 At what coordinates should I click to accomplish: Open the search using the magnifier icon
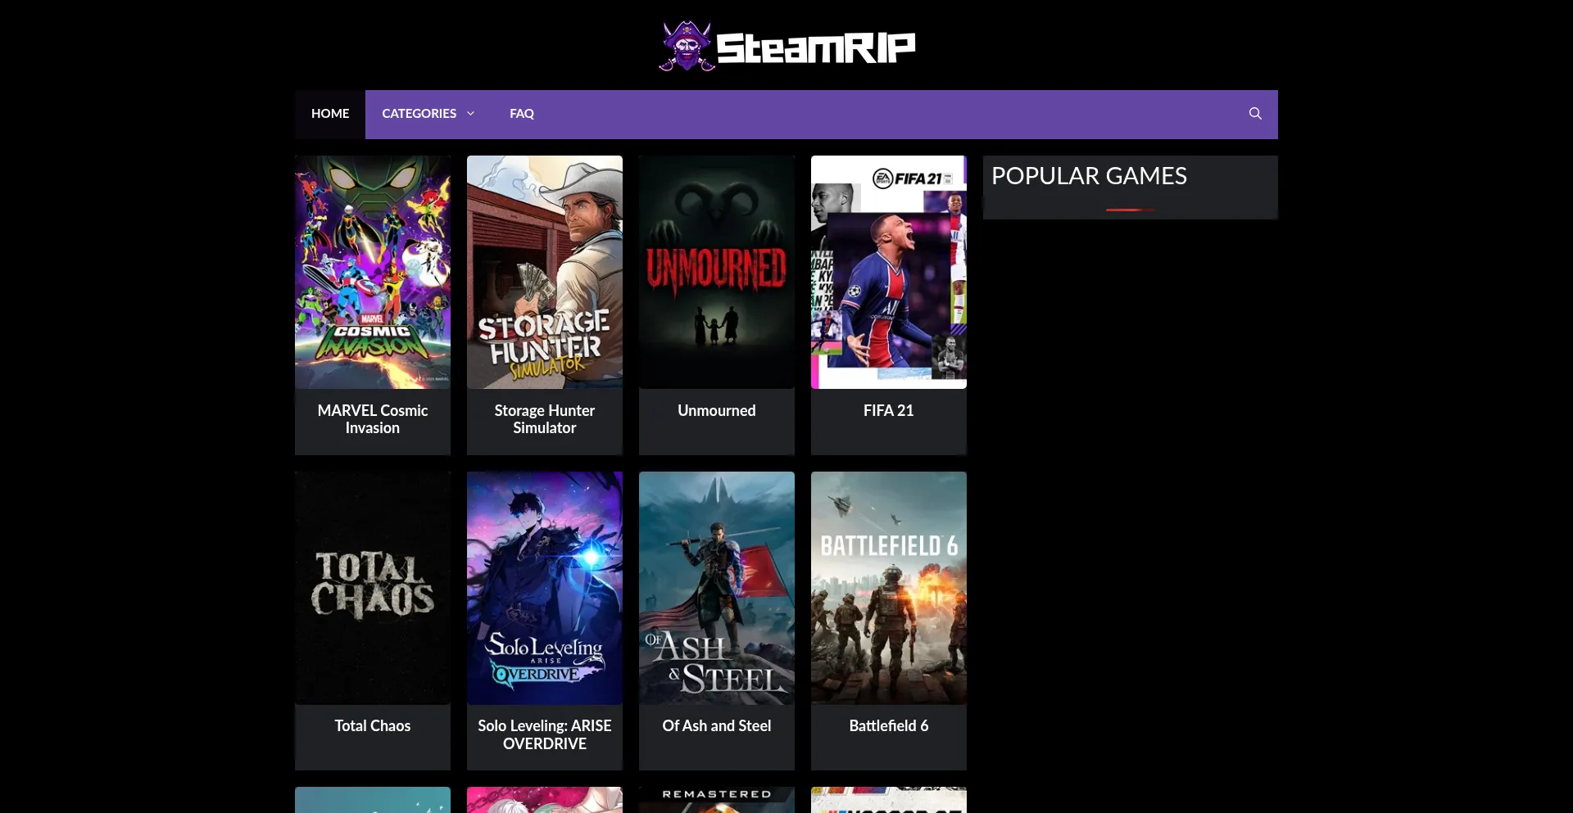[x=1255, y=114]
